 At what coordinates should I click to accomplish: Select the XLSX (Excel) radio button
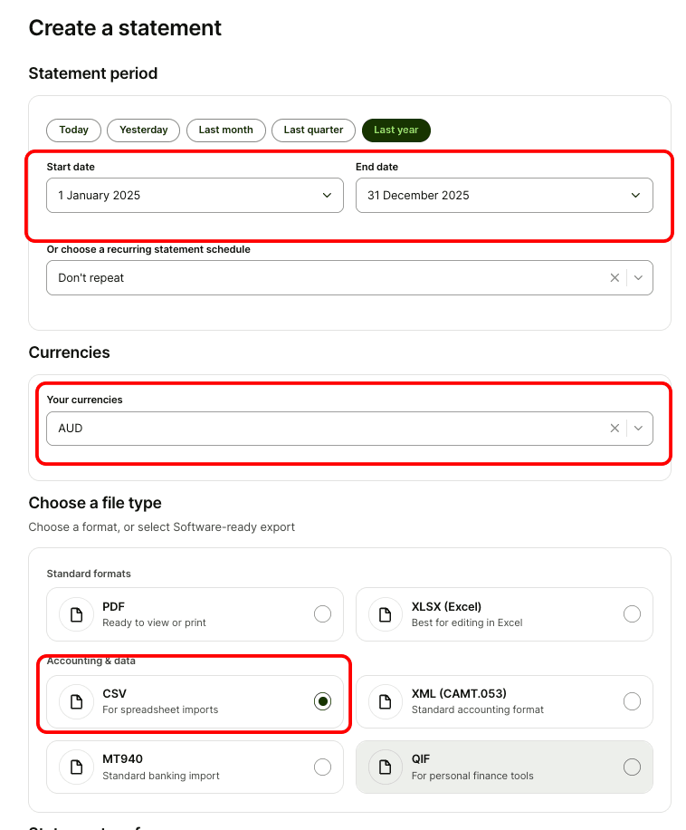click(632, 614)
